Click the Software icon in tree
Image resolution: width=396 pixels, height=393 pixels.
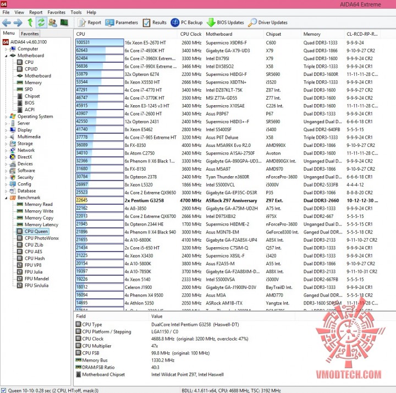point(12,171)
